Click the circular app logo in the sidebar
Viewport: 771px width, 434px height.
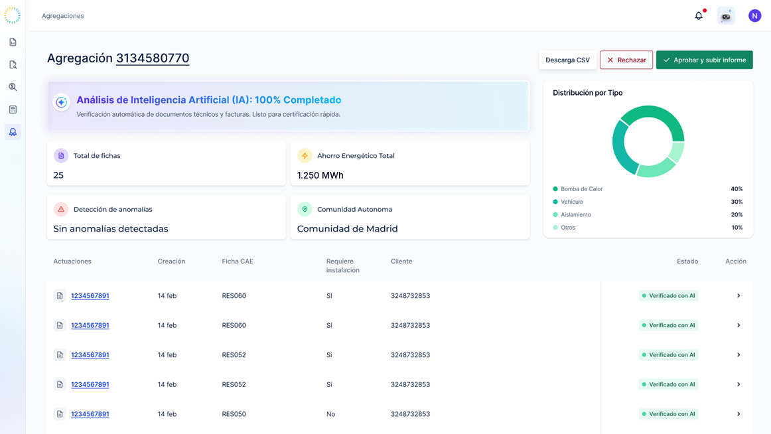click(x=13, y=15)
